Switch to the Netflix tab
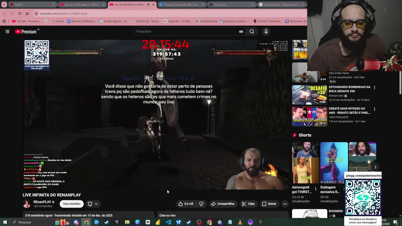The height and width of the screenshot is (226, 402). pos(33,5)
